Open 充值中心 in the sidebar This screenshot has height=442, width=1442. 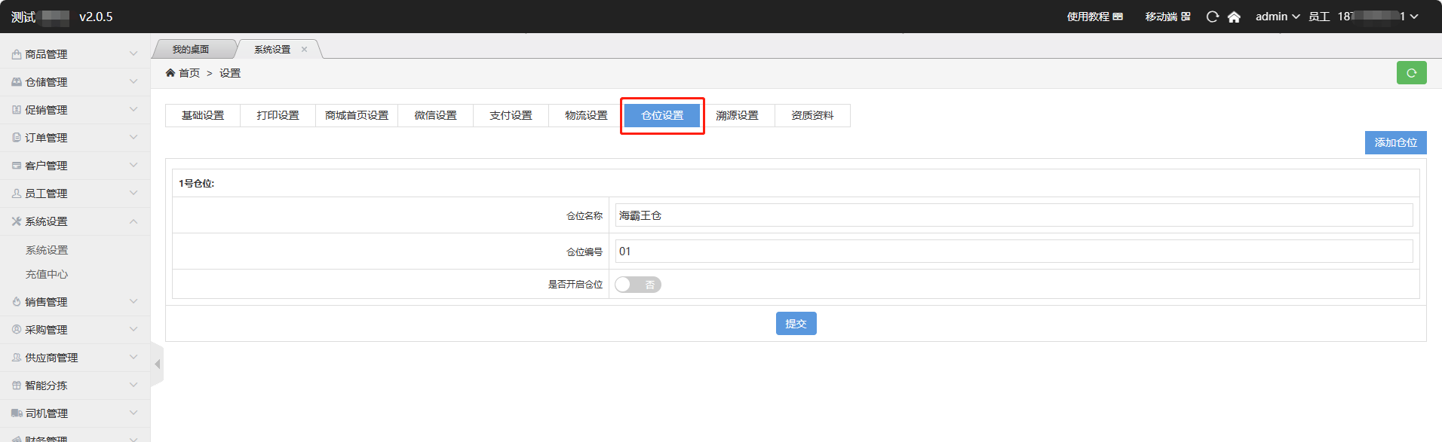coord(47,275)
